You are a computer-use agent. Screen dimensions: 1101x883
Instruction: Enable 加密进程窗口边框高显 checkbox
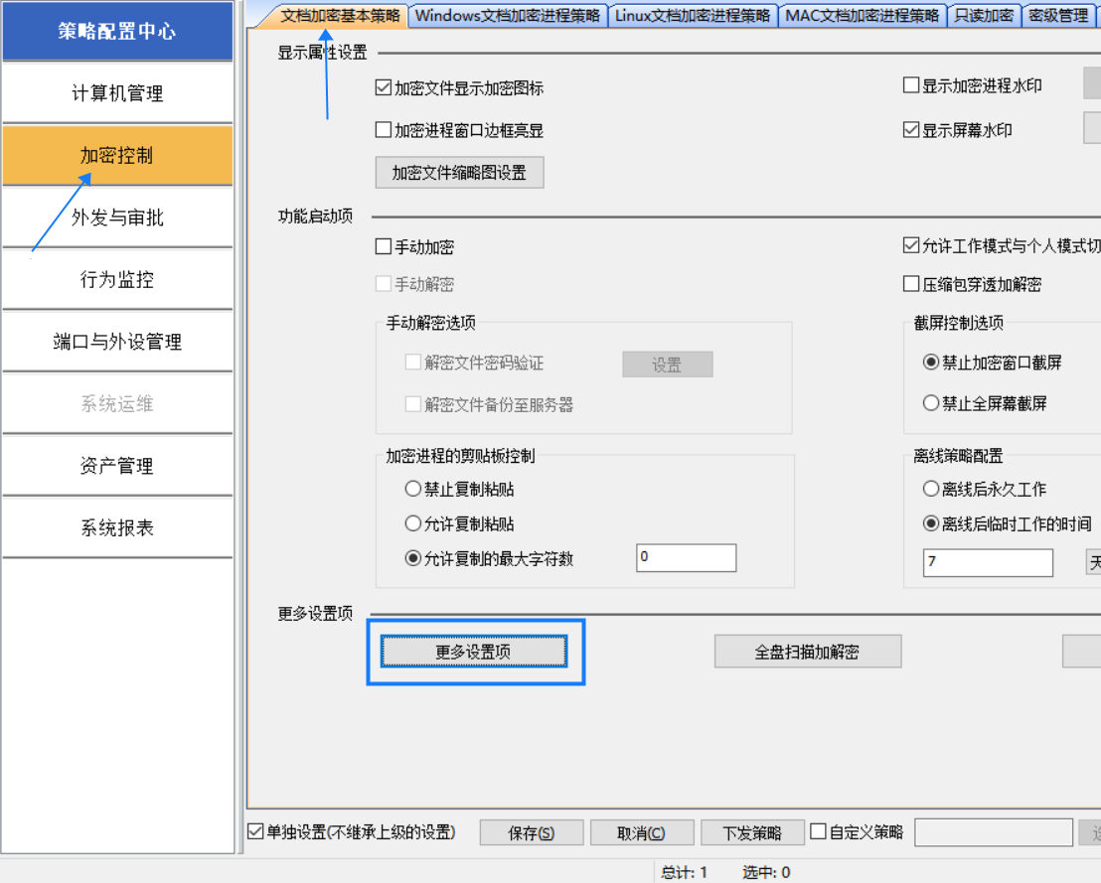[x=384, y=130]
